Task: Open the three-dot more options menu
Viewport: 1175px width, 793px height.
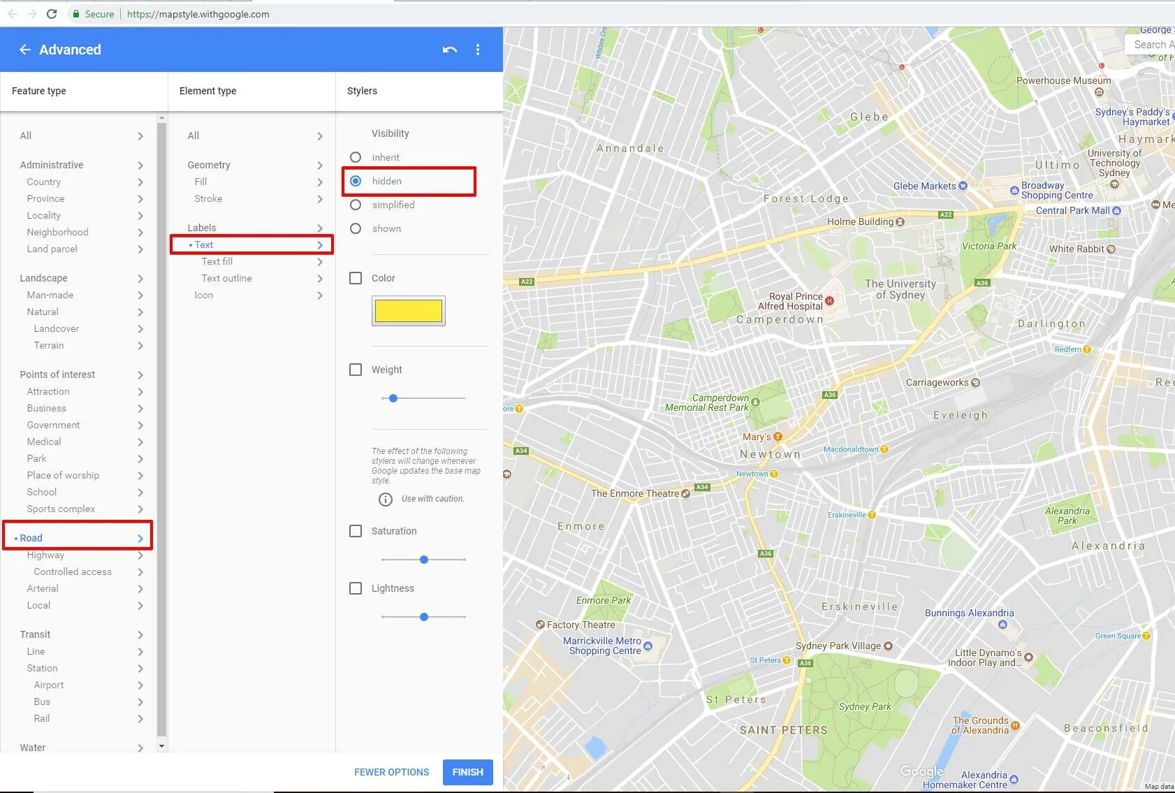Action: click(x=478, y=50)
